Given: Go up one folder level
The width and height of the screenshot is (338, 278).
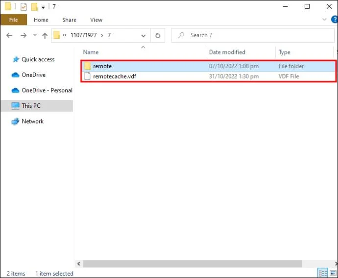Looking at the screenshot, I should coord(45,35).
